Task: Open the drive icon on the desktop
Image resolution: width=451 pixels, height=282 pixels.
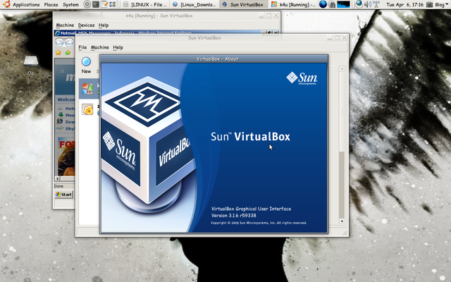Action: pos(31,61)
